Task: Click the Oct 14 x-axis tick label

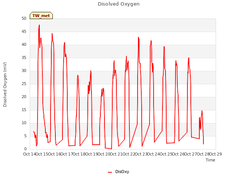Action: click(29, 154)
